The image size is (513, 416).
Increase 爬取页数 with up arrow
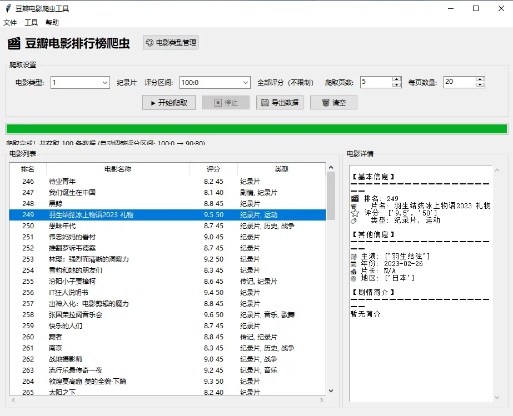[x=396, y=79]
